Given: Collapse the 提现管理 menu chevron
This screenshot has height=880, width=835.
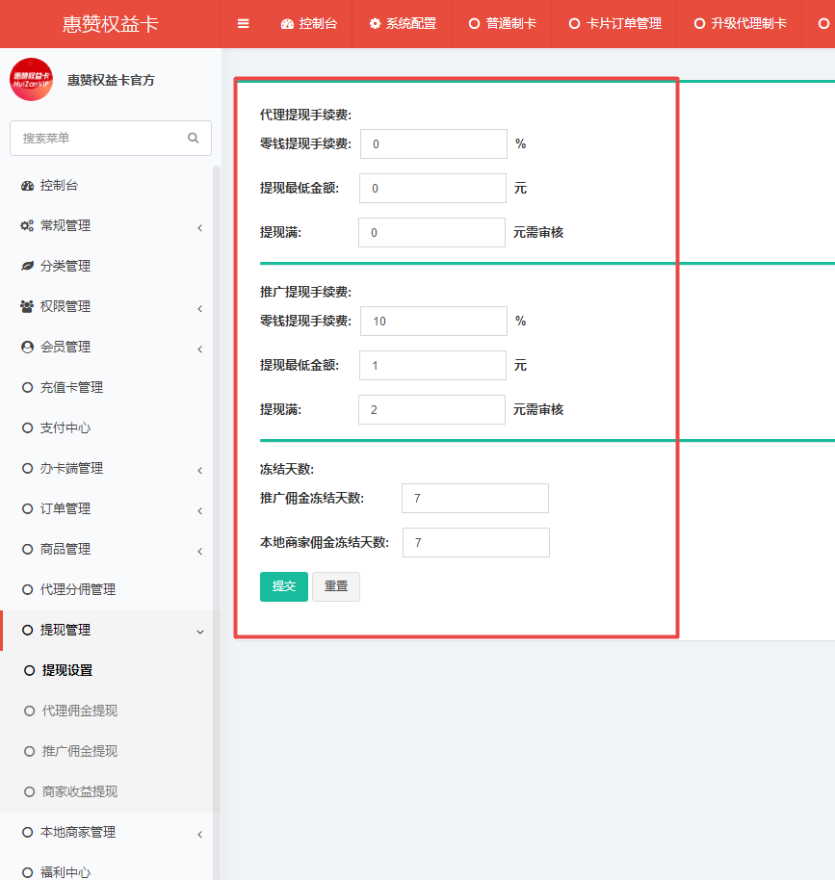Looking at the screenshot, I should tap(200, 632).
